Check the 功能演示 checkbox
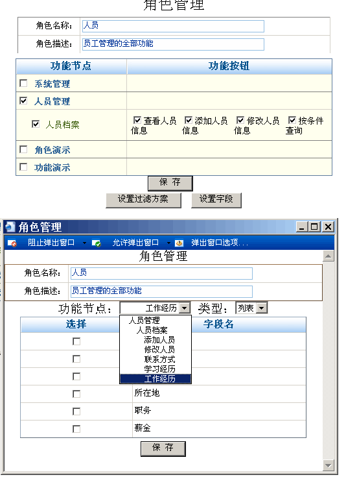 (x=23, y=167)
